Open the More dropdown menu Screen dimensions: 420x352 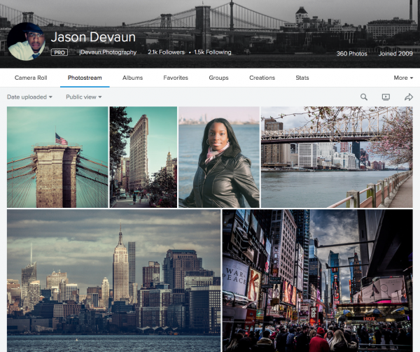[403, 78]
